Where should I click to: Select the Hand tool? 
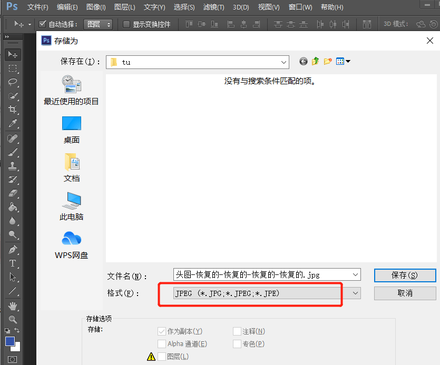(13, 306)
